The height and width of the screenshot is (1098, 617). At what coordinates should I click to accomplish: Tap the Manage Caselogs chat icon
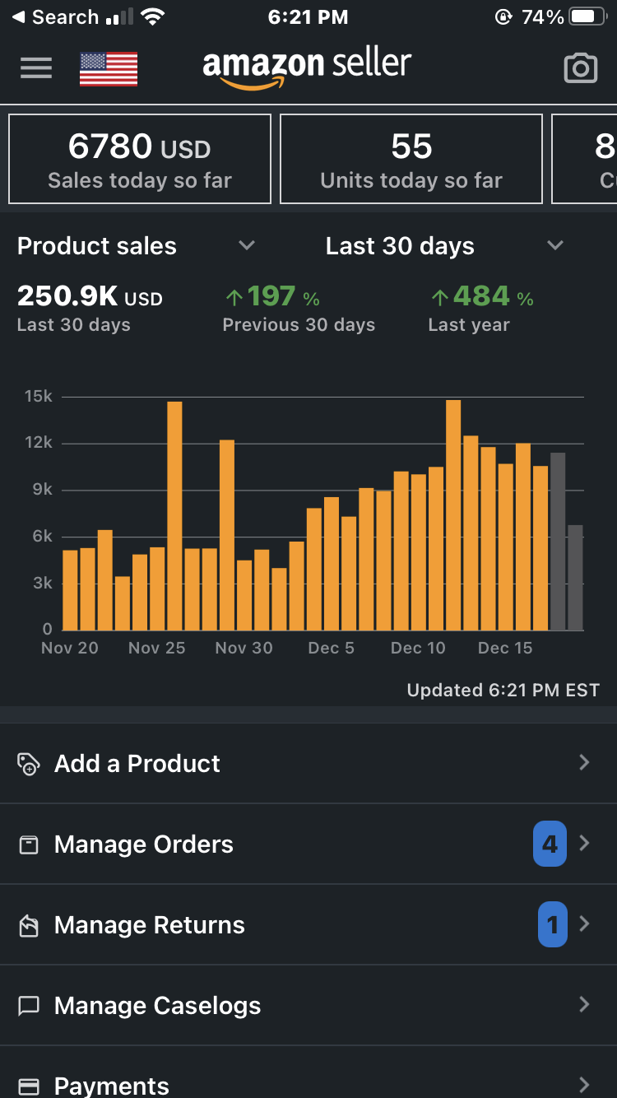[29, 1006]
